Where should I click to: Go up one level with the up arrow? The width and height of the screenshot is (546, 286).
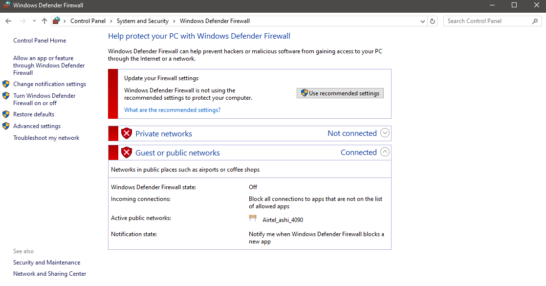[x=44, y=21]
